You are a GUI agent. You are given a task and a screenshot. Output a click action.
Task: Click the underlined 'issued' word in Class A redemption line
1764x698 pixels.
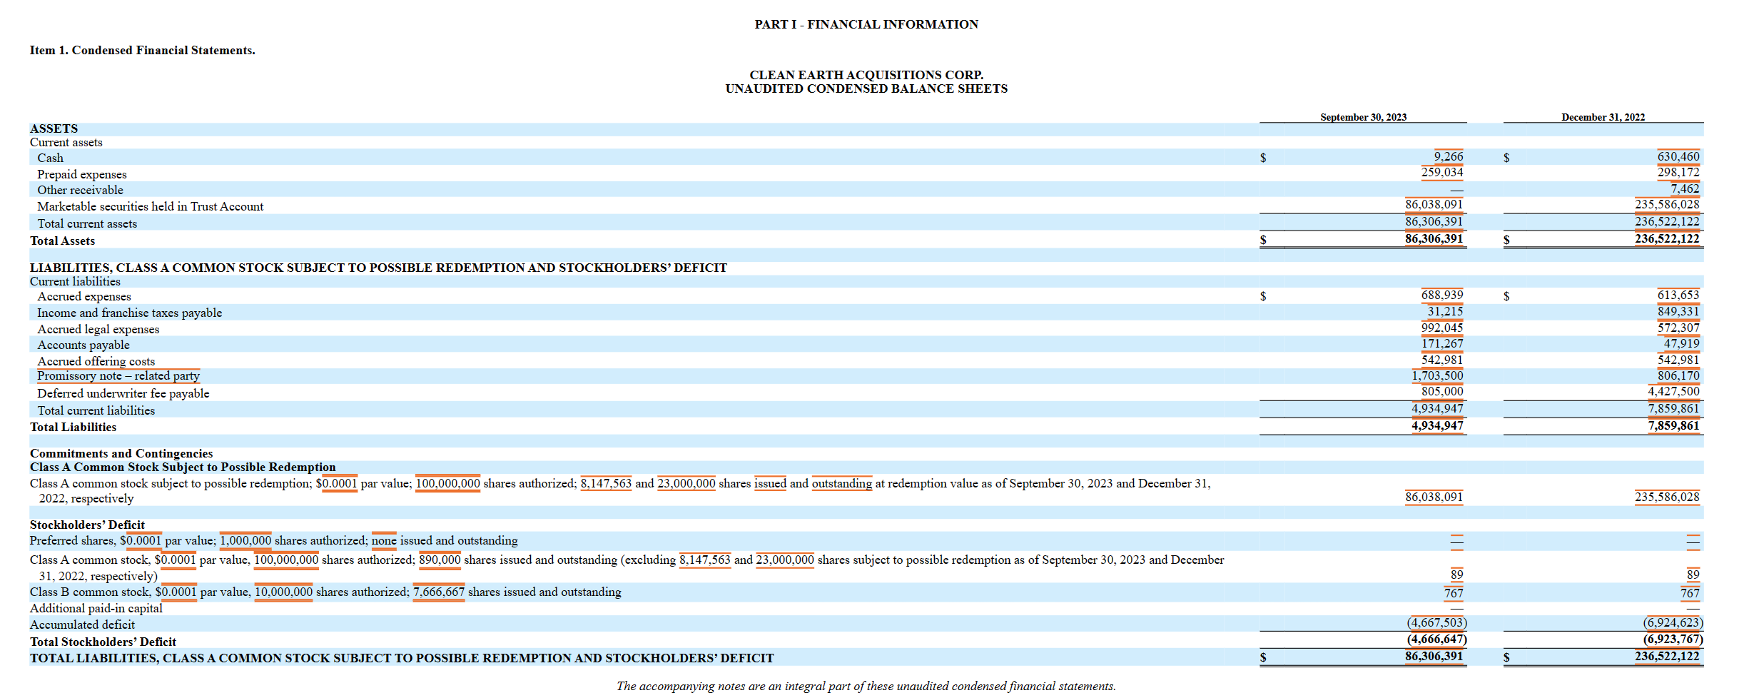point(770,483)
